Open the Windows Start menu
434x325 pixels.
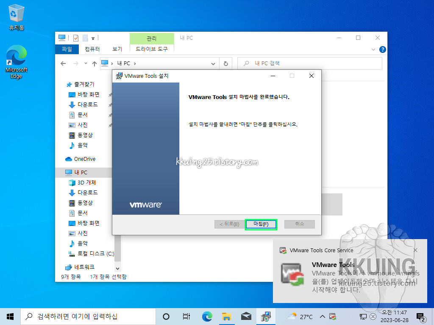click(10, 317)
